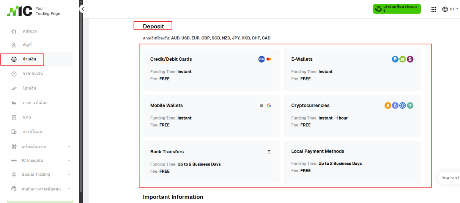Click the globe language icon

(445, 9)
